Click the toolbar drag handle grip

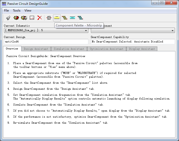[3, 18]
